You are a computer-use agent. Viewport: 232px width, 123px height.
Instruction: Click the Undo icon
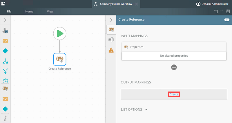click(216, 11)
